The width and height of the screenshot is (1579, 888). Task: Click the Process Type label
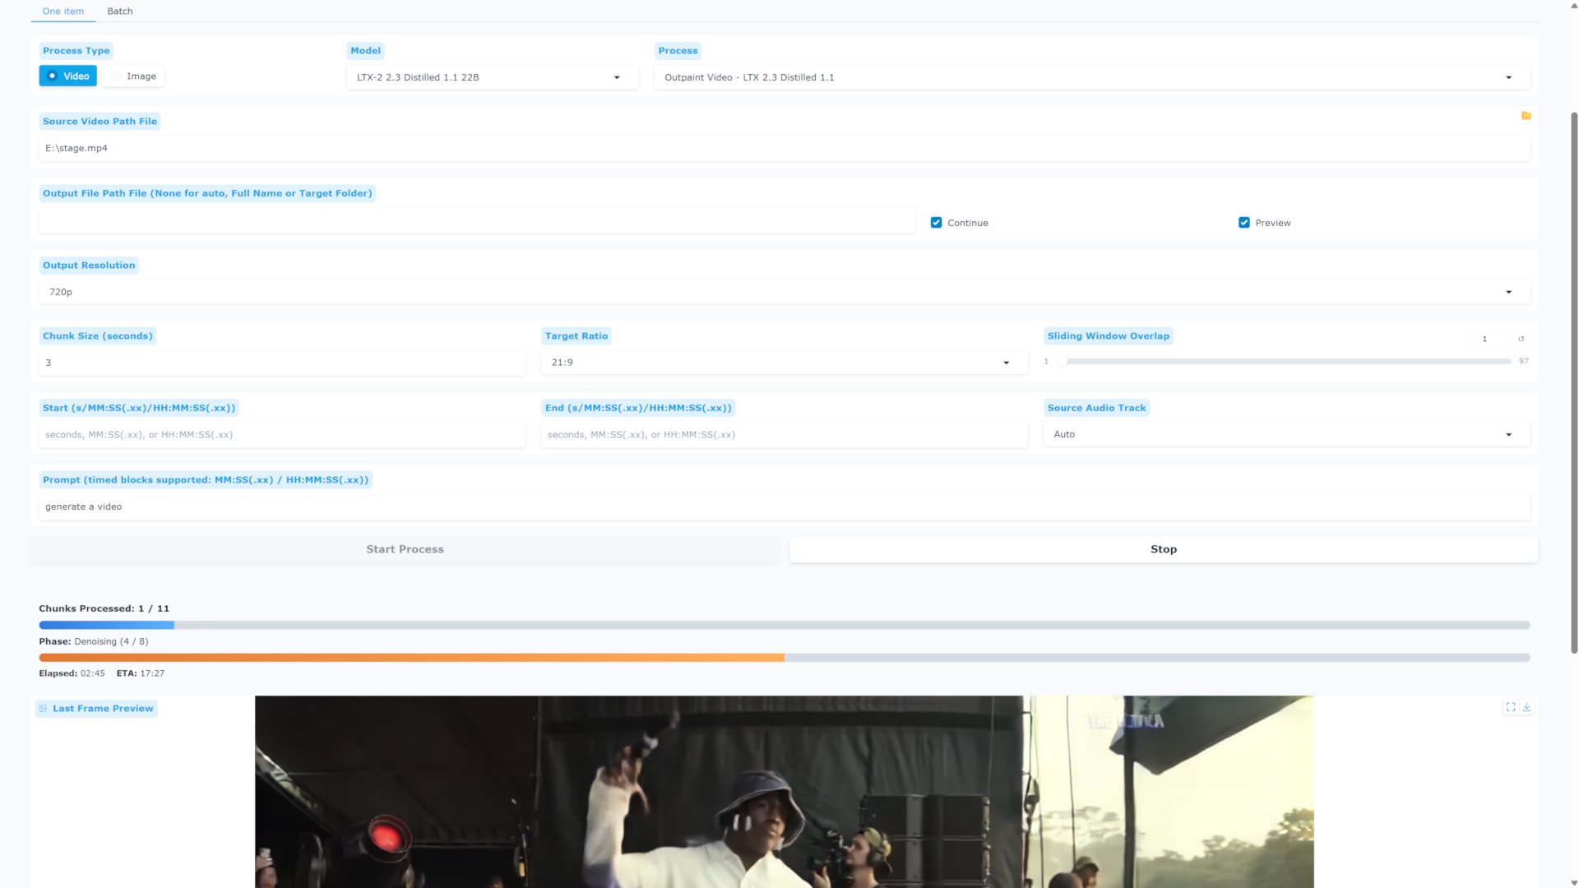point(76,51)
